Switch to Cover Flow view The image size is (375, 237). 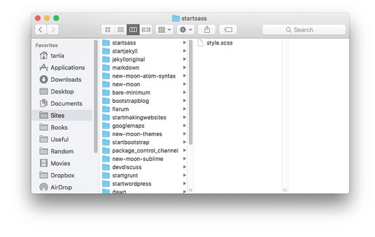pos(146,30)
